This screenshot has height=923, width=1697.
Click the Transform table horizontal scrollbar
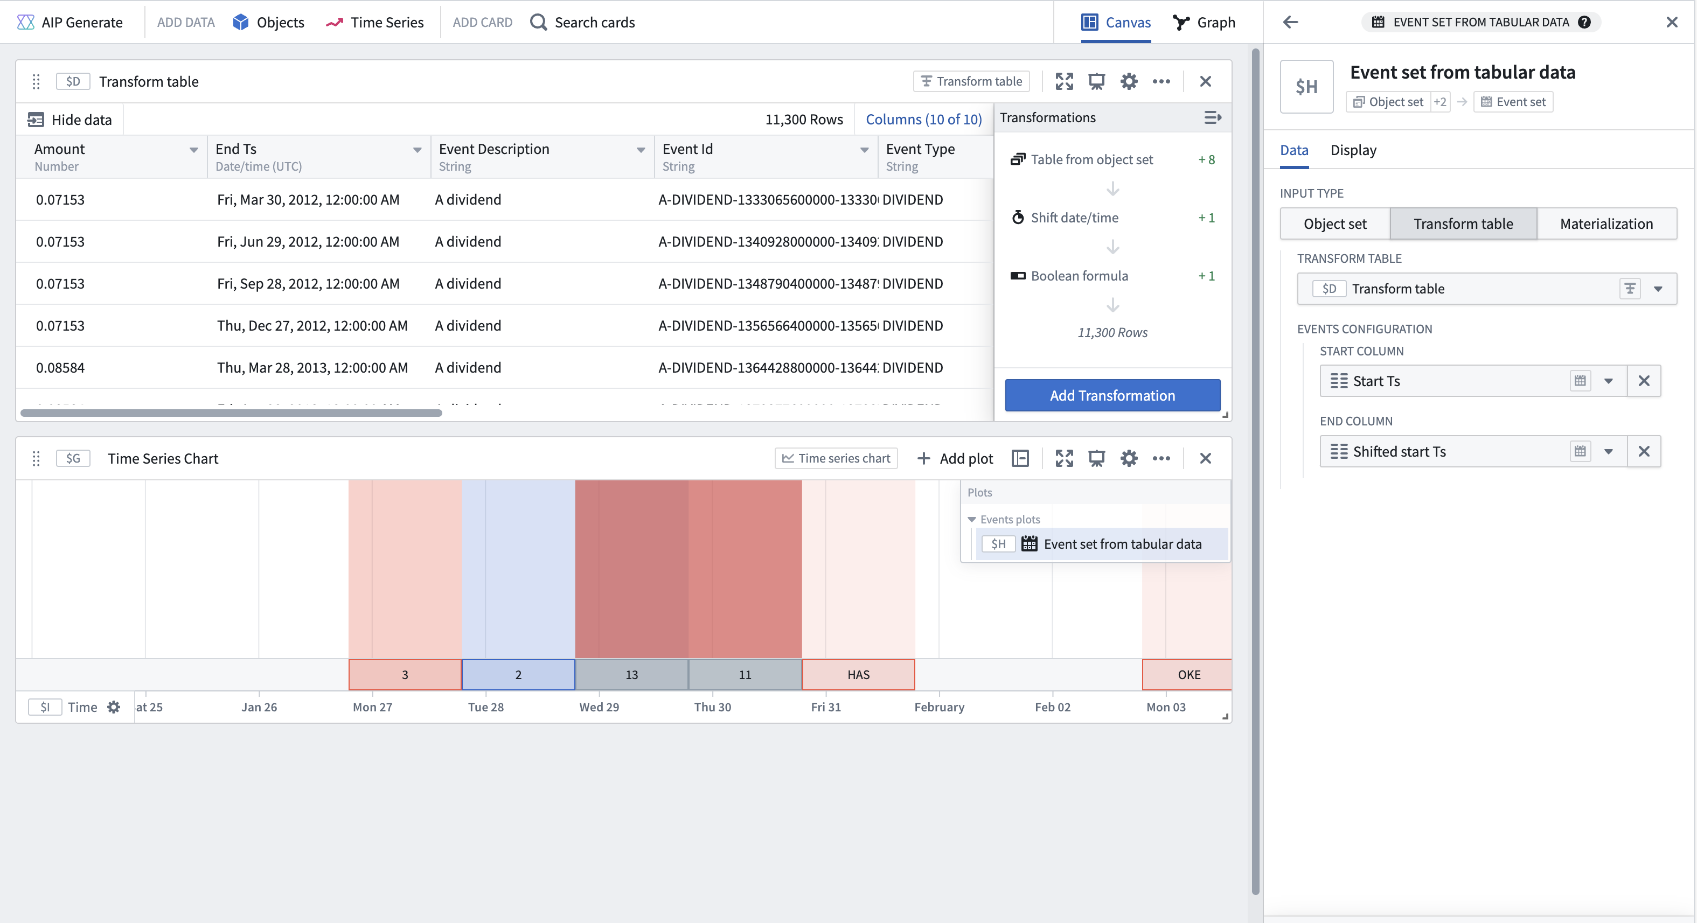pos(231,413)
